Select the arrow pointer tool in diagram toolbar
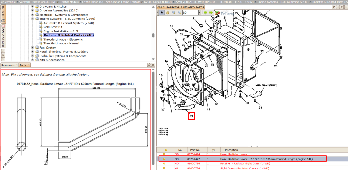 161,12
